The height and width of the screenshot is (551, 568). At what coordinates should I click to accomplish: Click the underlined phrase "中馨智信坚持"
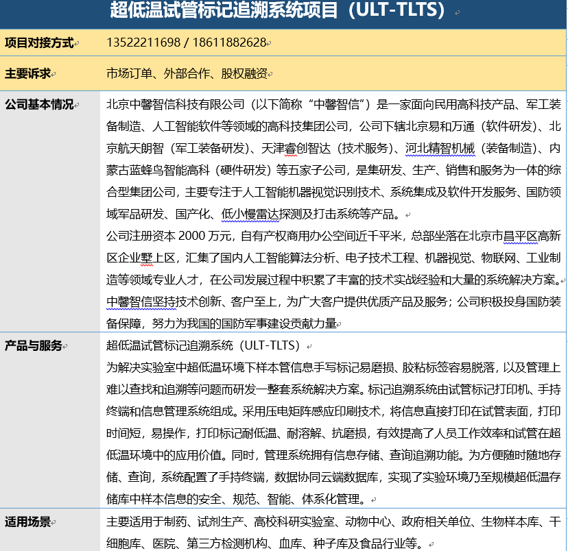(x=141, y=302)
